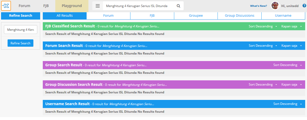Open Sort Descending in Group Discussion results

[x=263, y=85]
